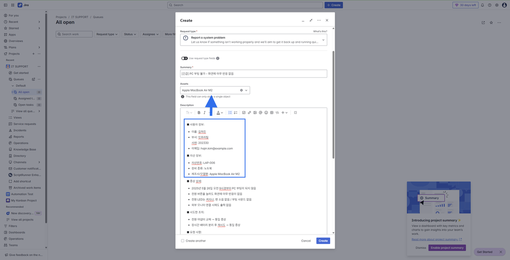This screenshot has width=510, height=260.
Task: Add an image using the toolbar icon
Action: tap(255, 113)
